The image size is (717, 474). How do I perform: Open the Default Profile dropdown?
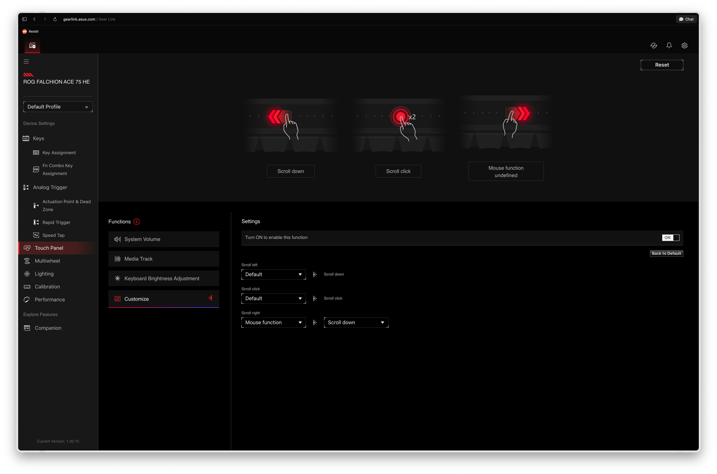[58, 106]
